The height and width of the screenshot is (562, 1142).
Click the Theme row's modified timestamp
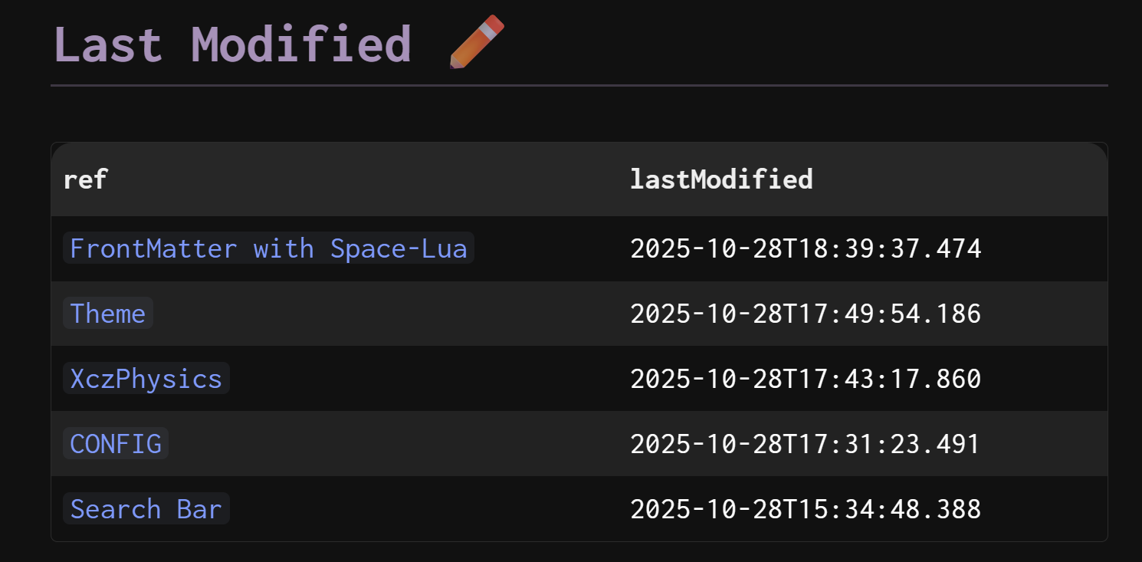pos(806,314)
